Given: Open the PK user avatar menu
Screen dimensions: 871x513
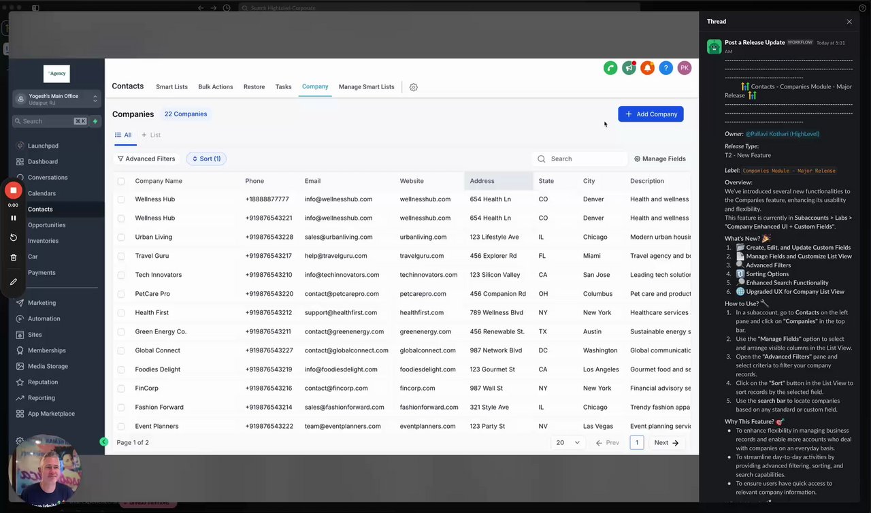Looking at the screenshot, I should click(685, 68).
